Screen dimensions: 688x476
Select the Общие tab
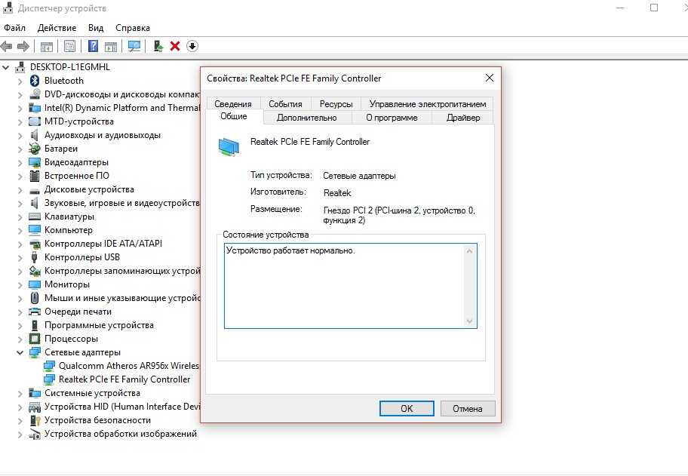coord(234,116)
